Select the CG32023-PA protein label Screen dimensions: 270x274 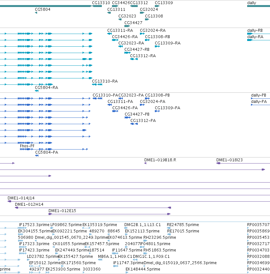point(131,95)
